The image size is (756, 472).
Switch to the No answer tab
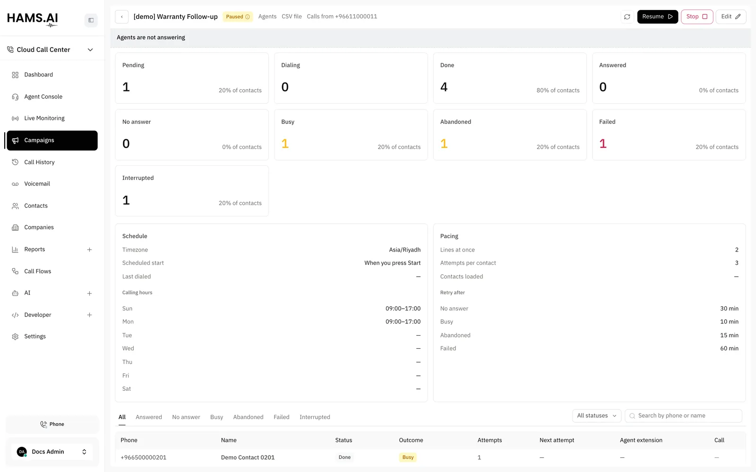click(x=186, y=417)
